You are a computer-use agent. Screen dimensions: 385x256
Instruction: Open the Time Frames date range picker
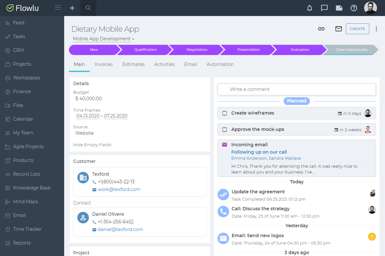click(102, 116)
